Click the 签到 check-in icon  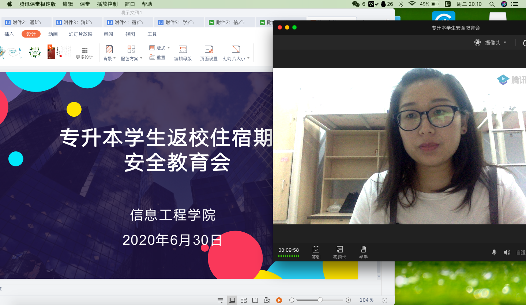pyautogui.click(x=316, y=250)
